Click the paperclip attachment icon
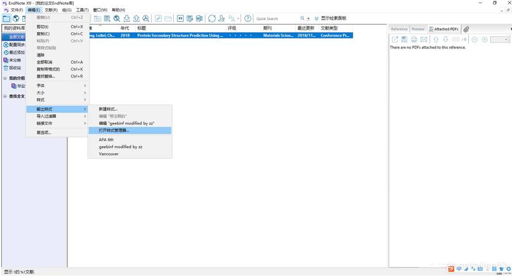512x276 pixels. click(467, 29)
